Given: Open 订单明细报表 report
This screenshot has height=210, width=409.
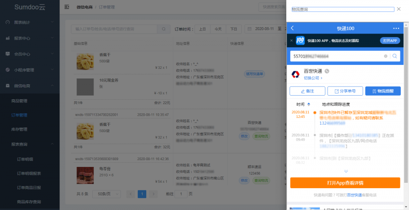Looking at the screenshot, I should 30,174.
